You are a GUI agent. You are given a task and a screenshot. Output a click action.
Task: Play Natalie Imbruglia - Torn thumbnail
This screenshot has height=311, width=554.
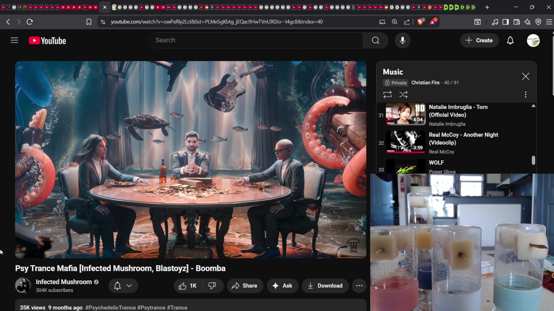[x=406, y=114]
